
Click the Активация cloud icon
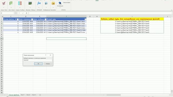click(x=60, y=3)
